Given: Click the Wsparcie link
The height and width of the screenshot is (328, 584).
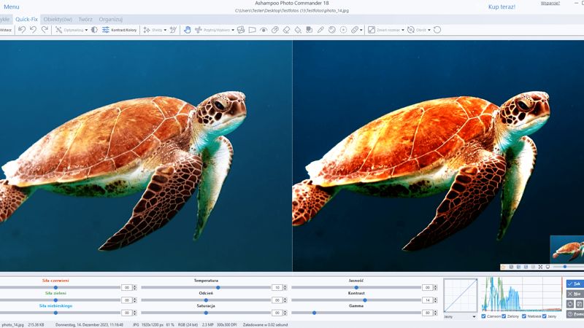Looking at the screenshot, I should [x=550, y=3].
